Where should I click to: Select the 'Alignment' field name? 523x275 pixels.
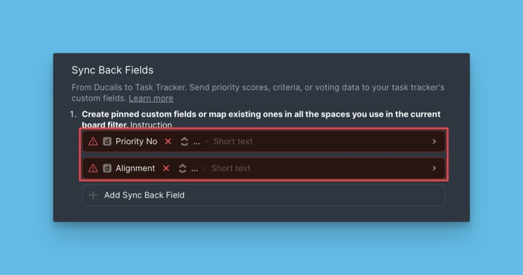tap(135, 168)
